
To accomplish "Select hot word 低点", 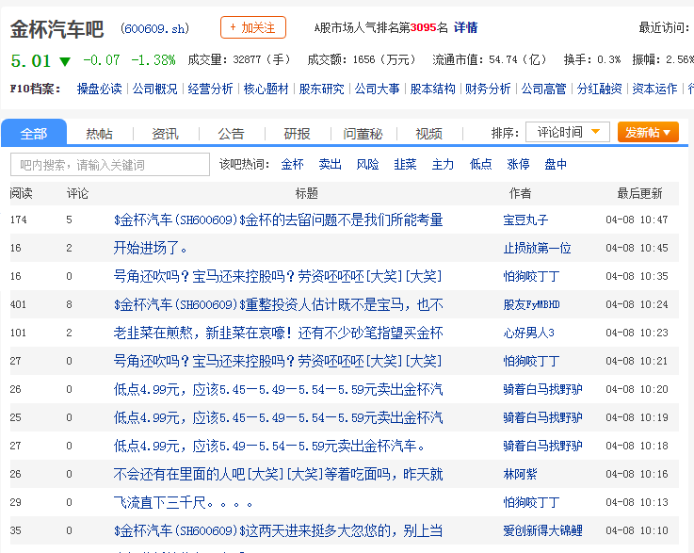I will (x=480, y=164).
